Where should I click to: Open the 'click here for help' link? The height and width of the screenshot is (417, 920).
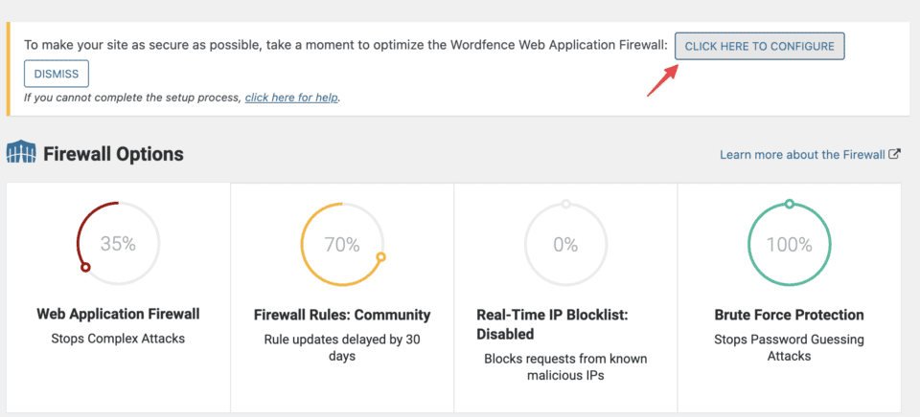pos(292,98)
